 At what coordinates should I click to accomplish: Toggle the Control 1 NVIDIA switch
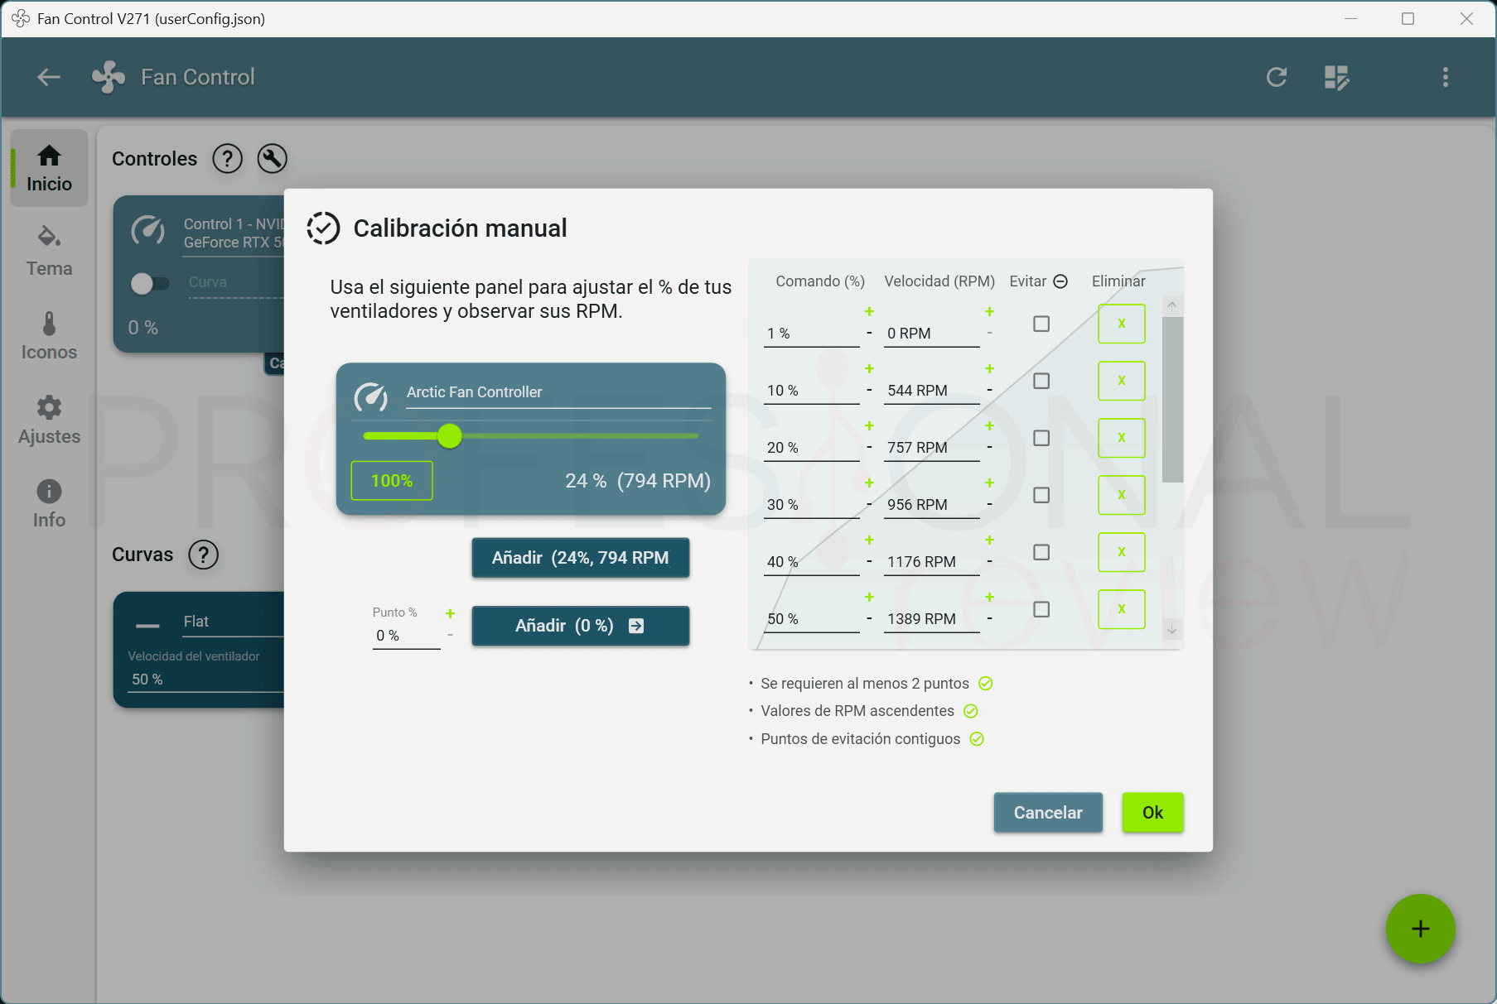coord(150,284)
